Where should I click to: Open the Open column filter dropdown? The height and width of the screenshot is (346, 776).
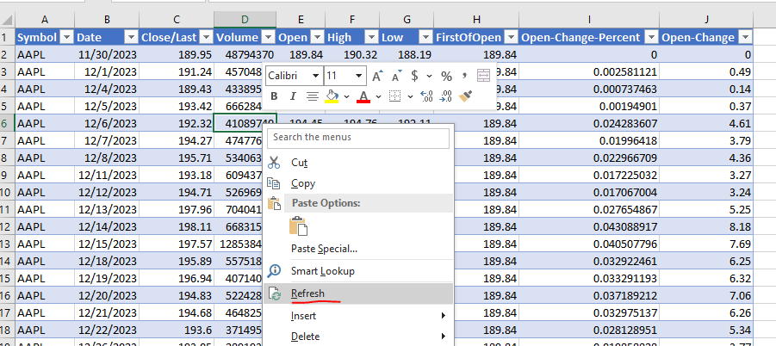316,37
